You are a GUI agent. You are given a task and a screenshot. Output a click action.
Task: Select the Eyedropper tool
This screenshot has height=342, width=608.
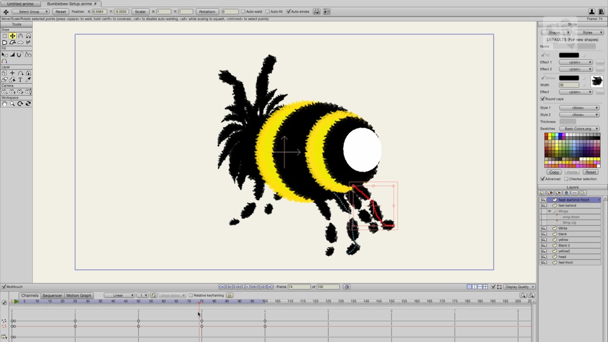coord(28,80)
